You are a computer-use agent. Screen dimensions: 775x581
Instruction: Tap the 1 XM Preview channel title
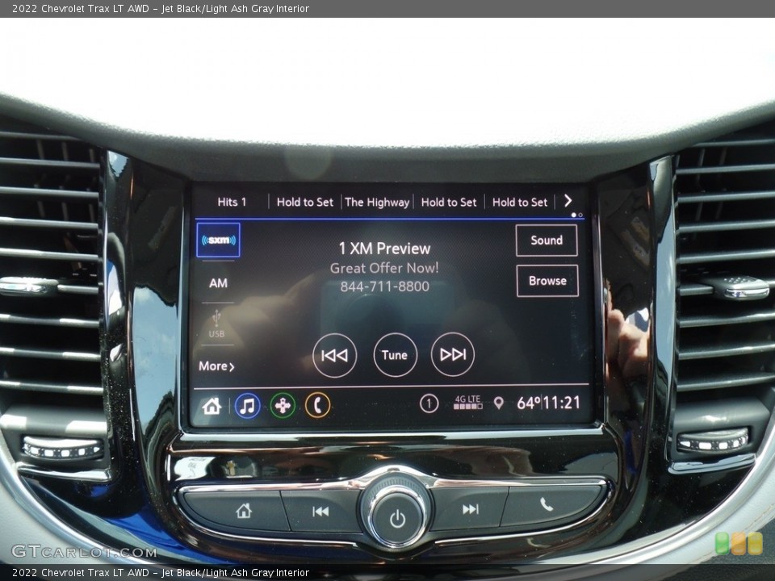[384, 249]
